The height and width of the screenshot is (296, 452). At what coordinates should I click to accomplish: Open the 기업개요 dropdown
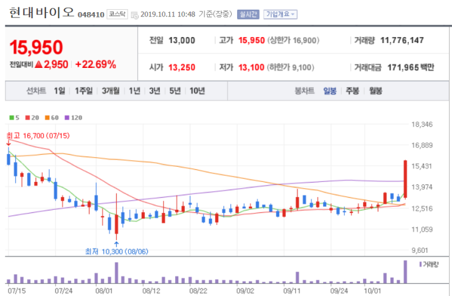280,15
